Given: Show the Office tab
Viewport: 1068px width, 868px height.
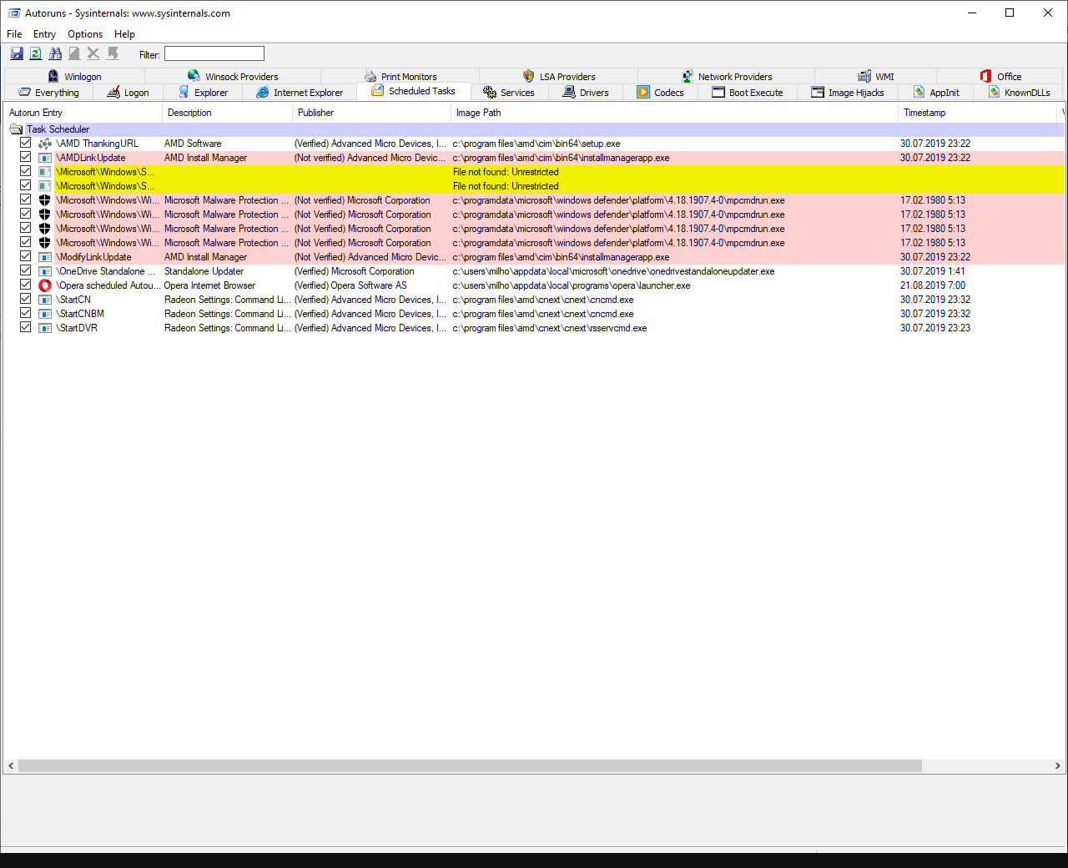Looking at the screenshot, I should 1000,76.
